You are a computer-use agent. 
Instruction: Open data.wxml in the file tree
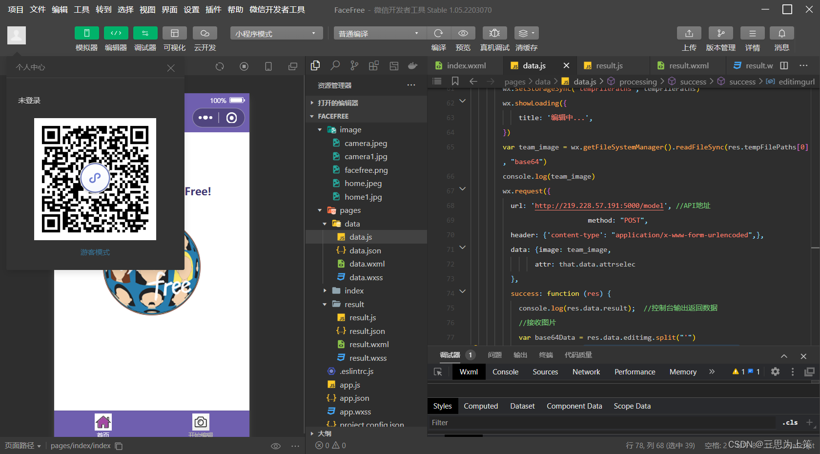[366, 264]
